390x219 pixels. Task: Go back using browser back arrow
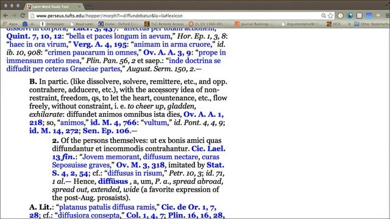[5, 16]
